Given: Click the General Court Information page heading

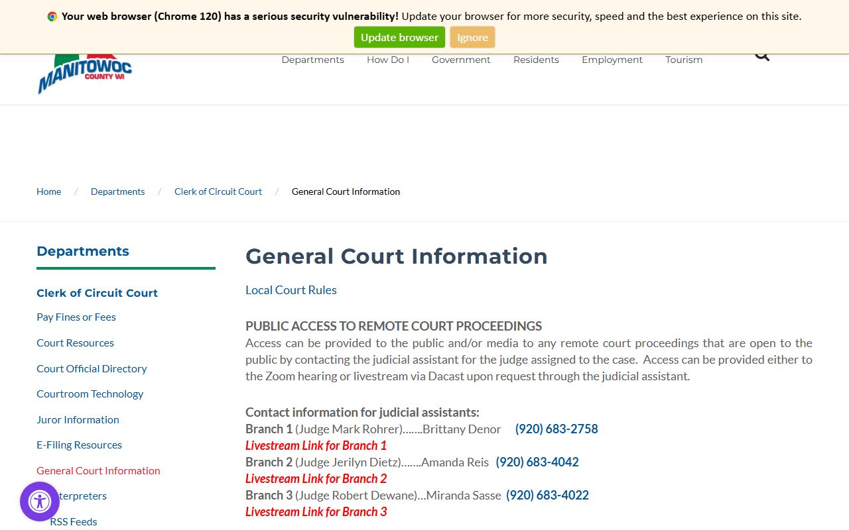Looking at the screenshot, I should point(397,256).
